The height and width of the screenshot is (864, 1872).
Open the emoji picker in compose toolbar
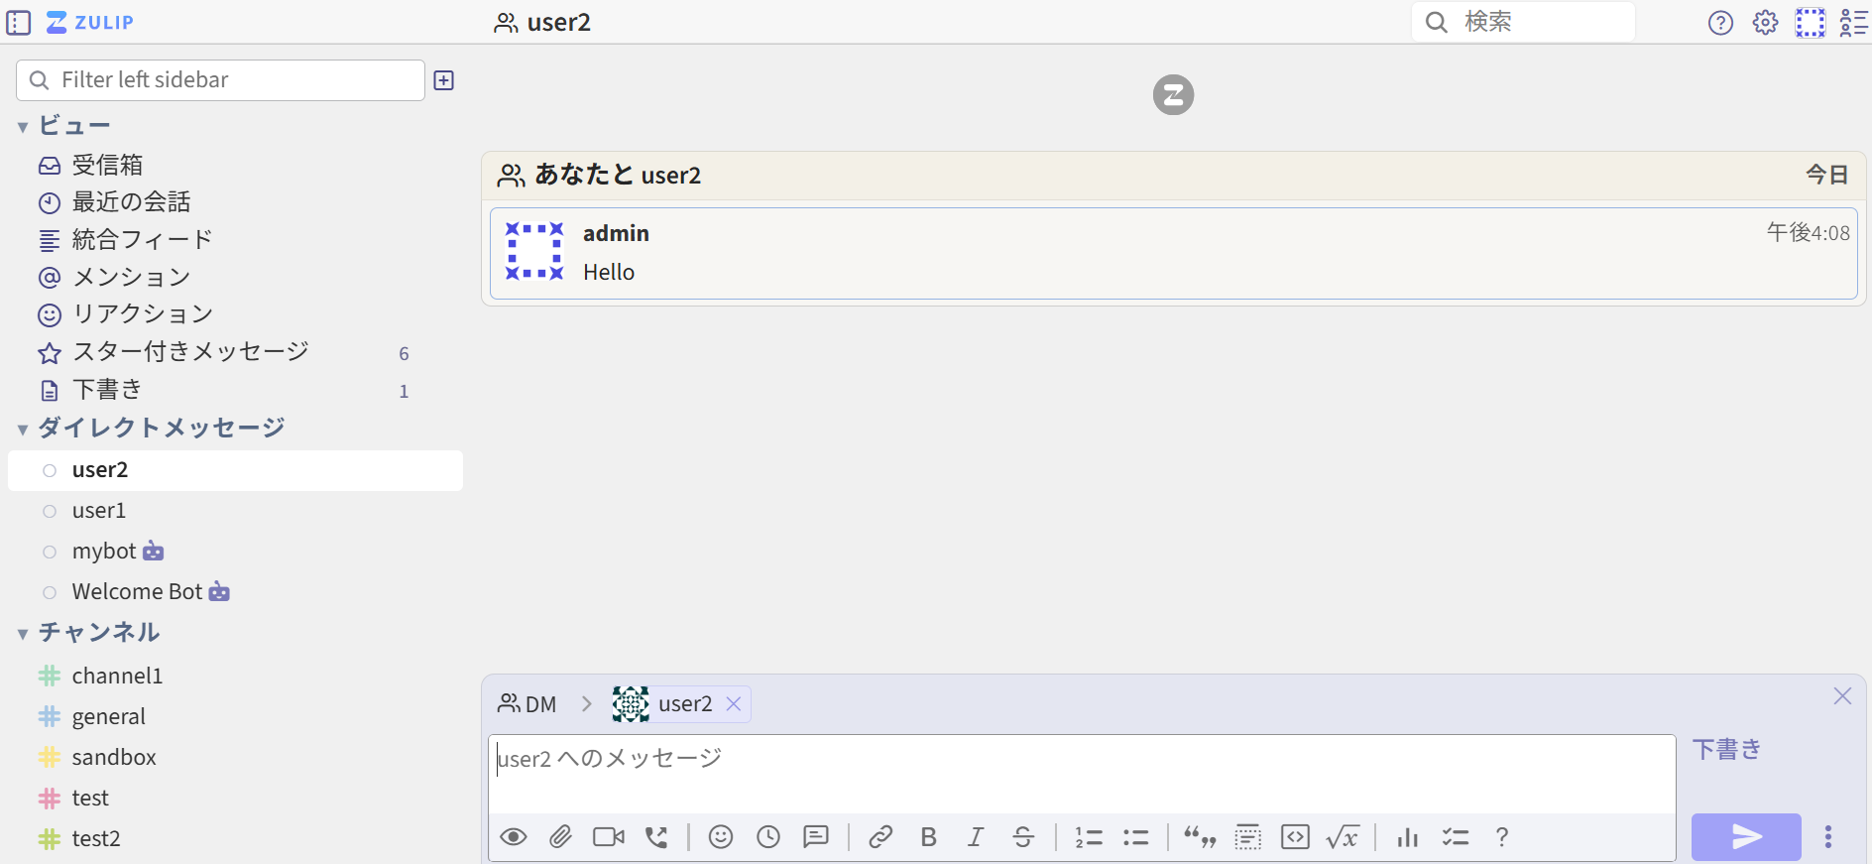(721, 837)
